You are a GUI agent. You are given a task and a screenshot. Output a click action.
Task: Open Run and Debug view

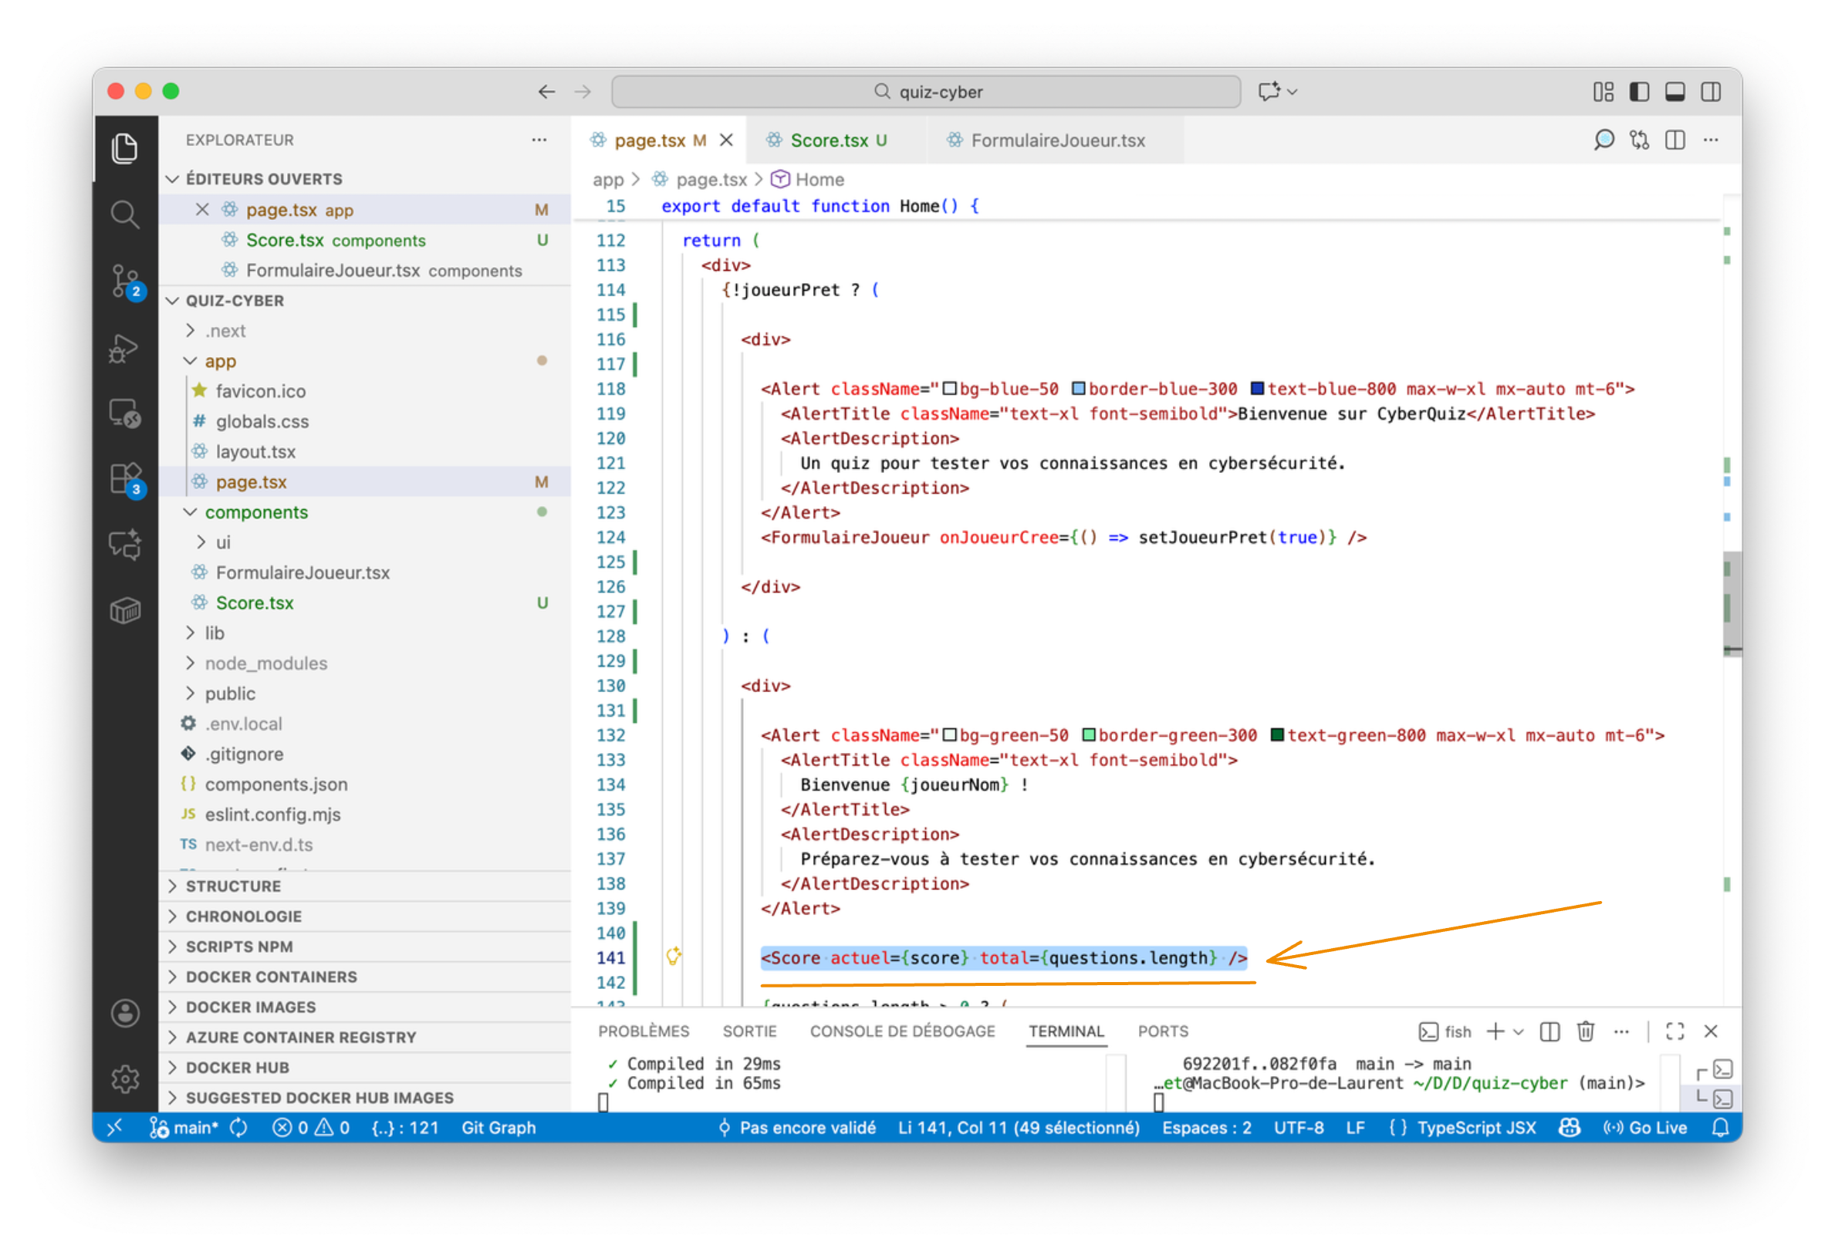pos(125,348)
